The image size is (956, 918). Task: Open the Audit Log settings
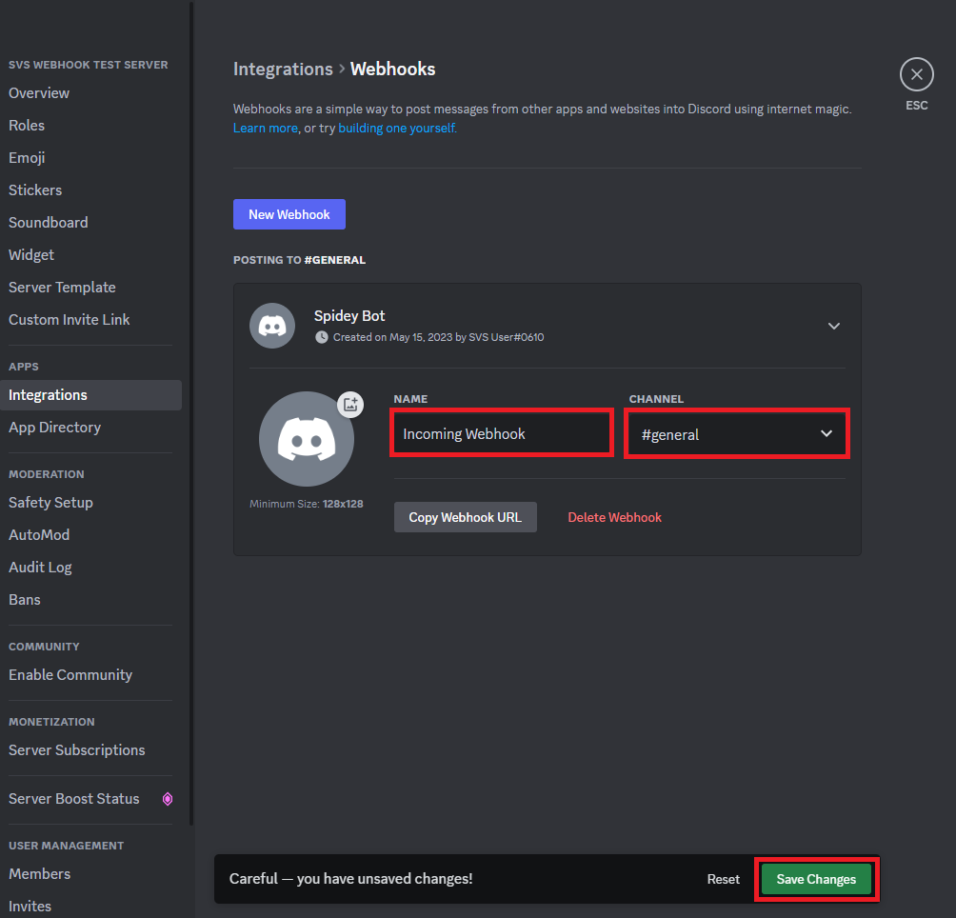[x=40, y=567]
